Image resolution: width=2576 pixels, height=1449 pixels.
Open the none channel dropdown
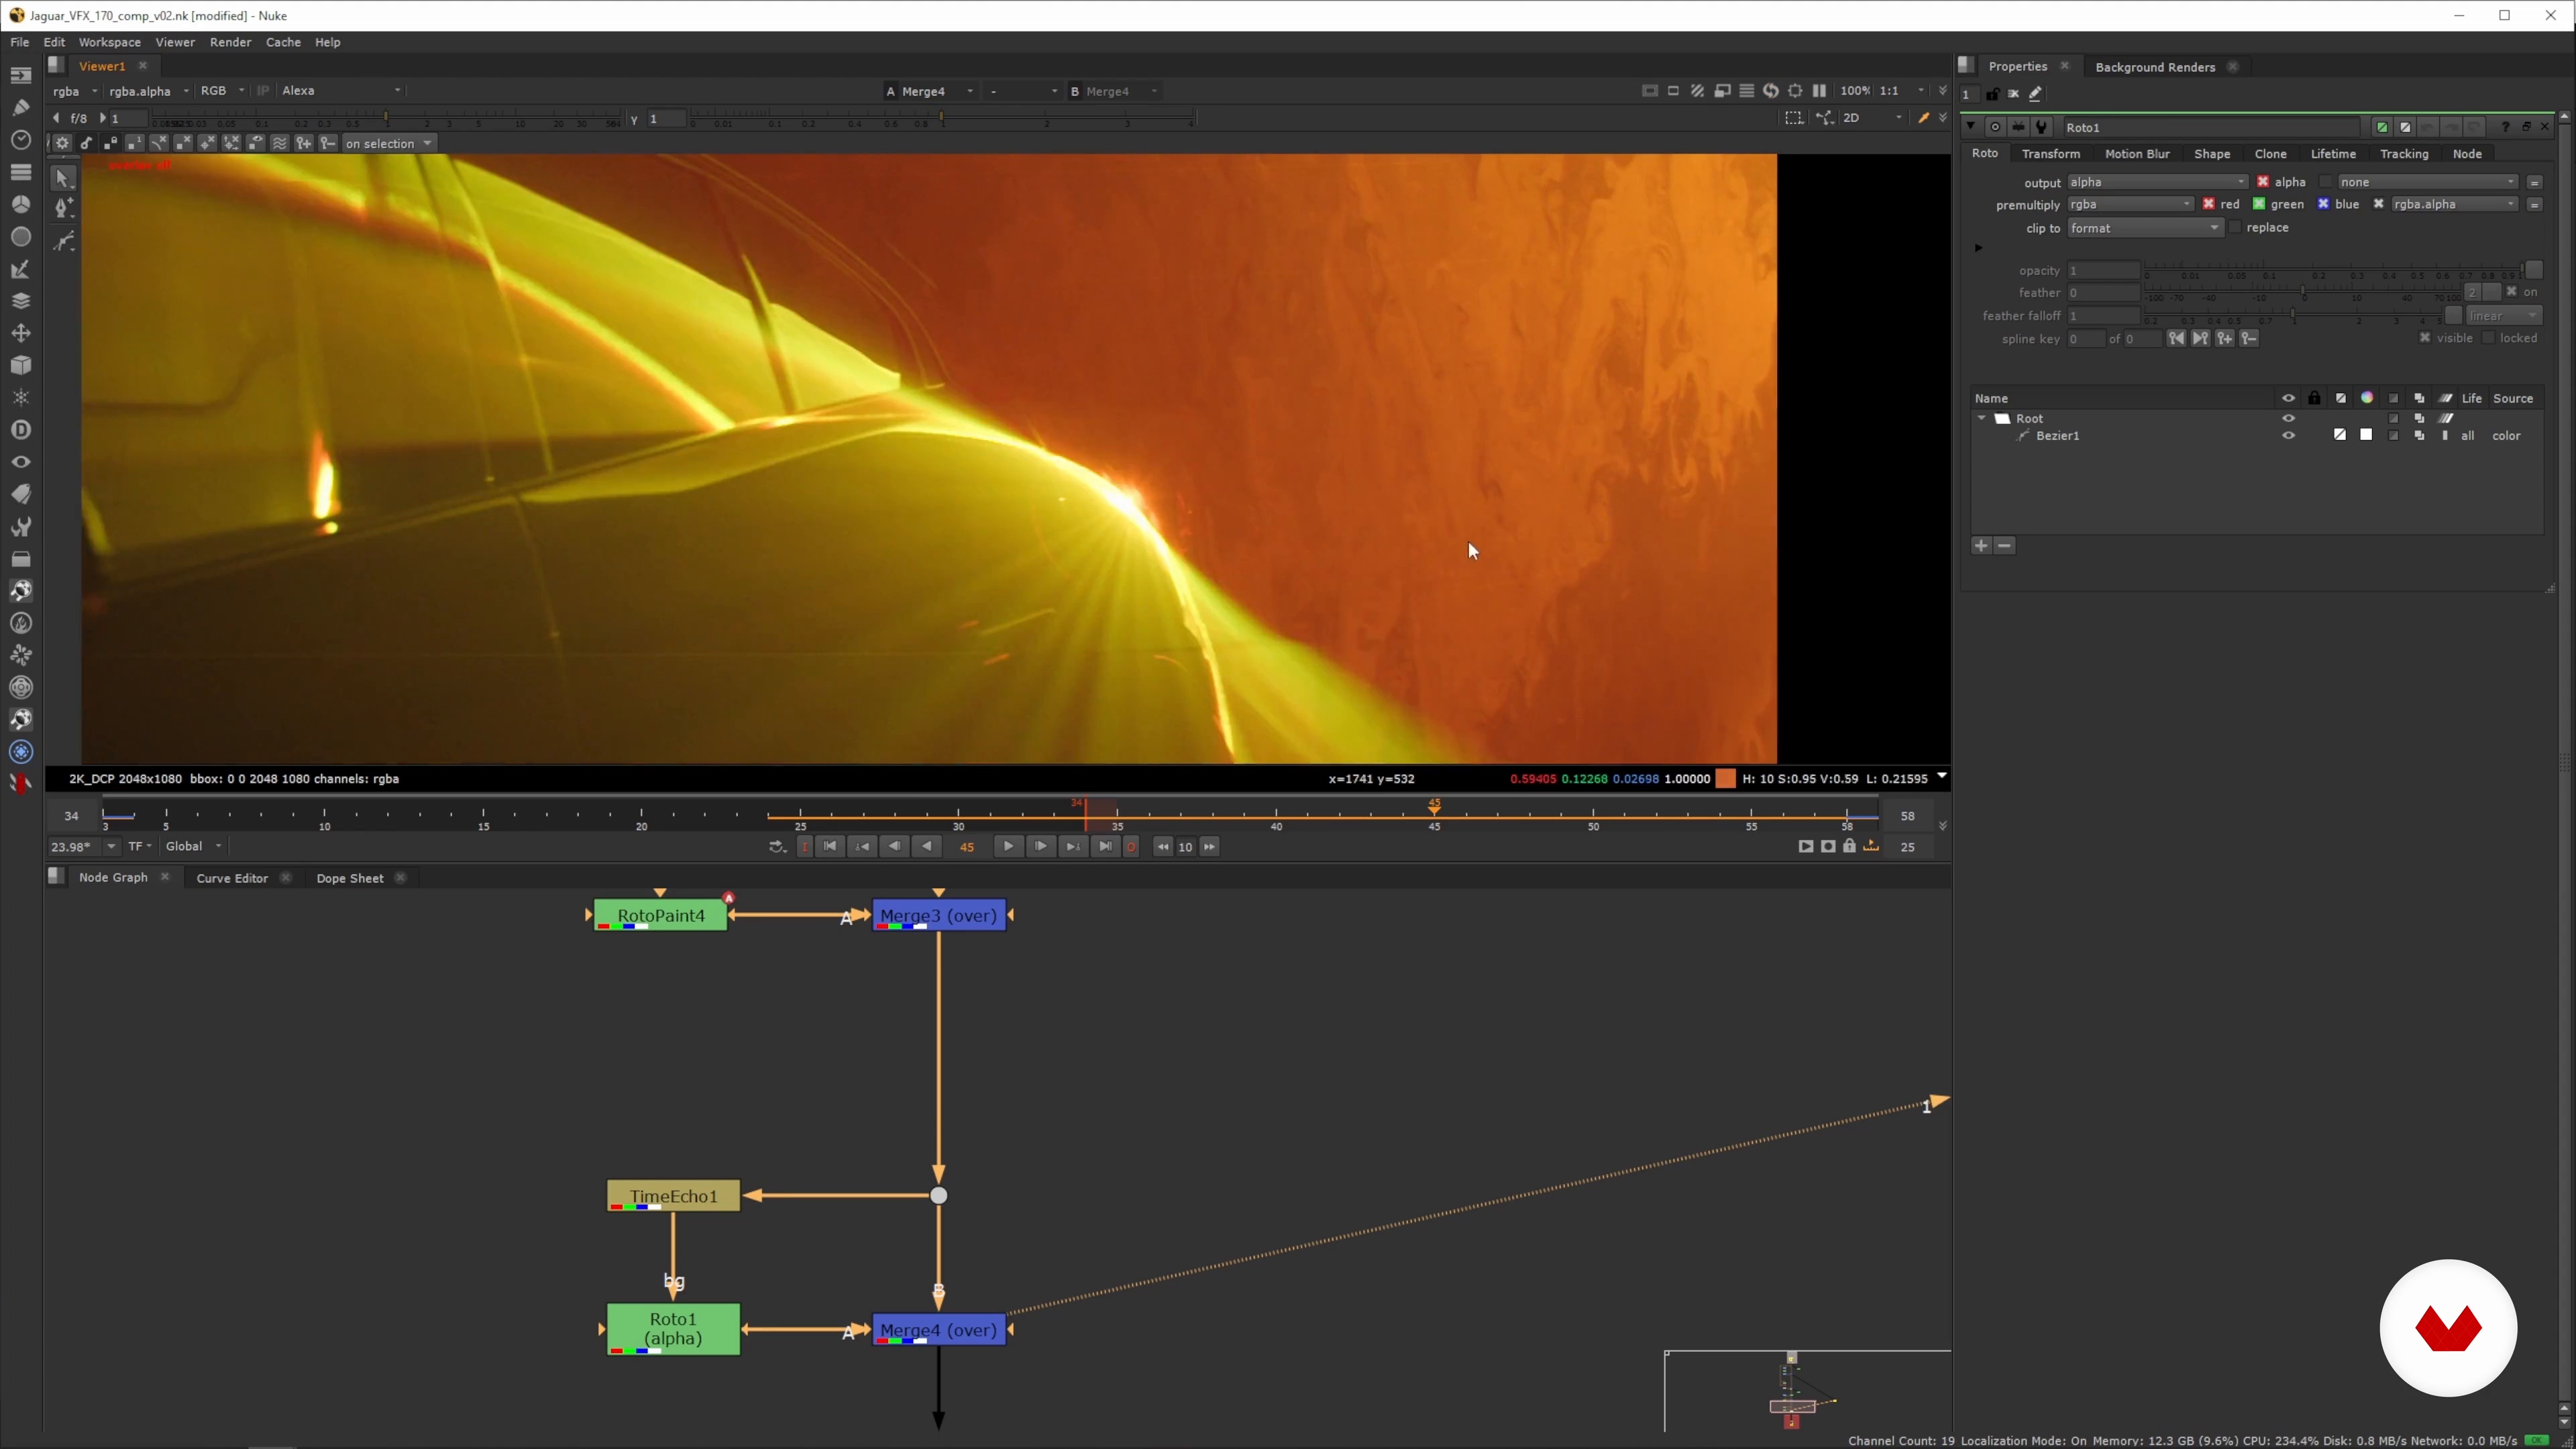2427,182
